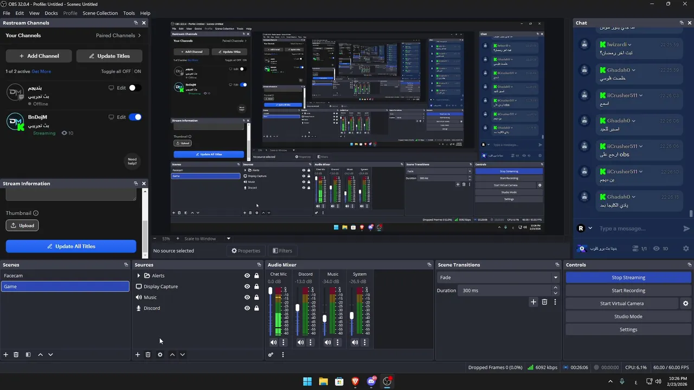
Task: Remove selected scene with trash icon
Action: (x=16, y=355)
